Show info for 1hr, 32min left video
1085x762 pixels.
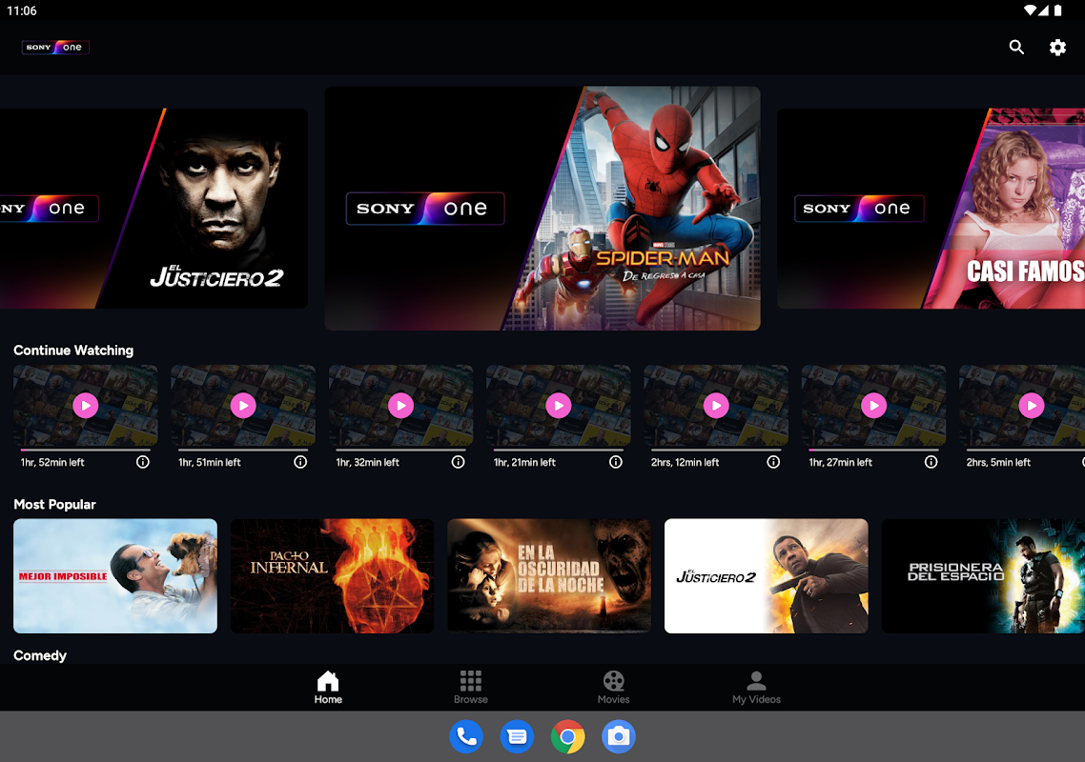click(x=458, y=462)
